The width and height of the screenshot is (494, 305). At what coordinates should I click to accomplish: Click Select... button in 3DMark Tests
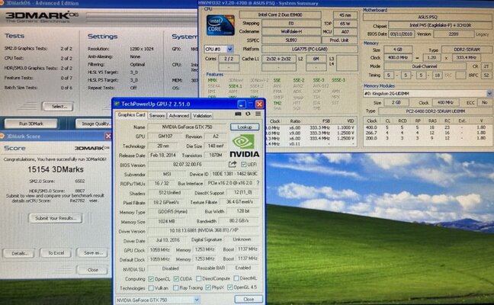pos(58,107)
